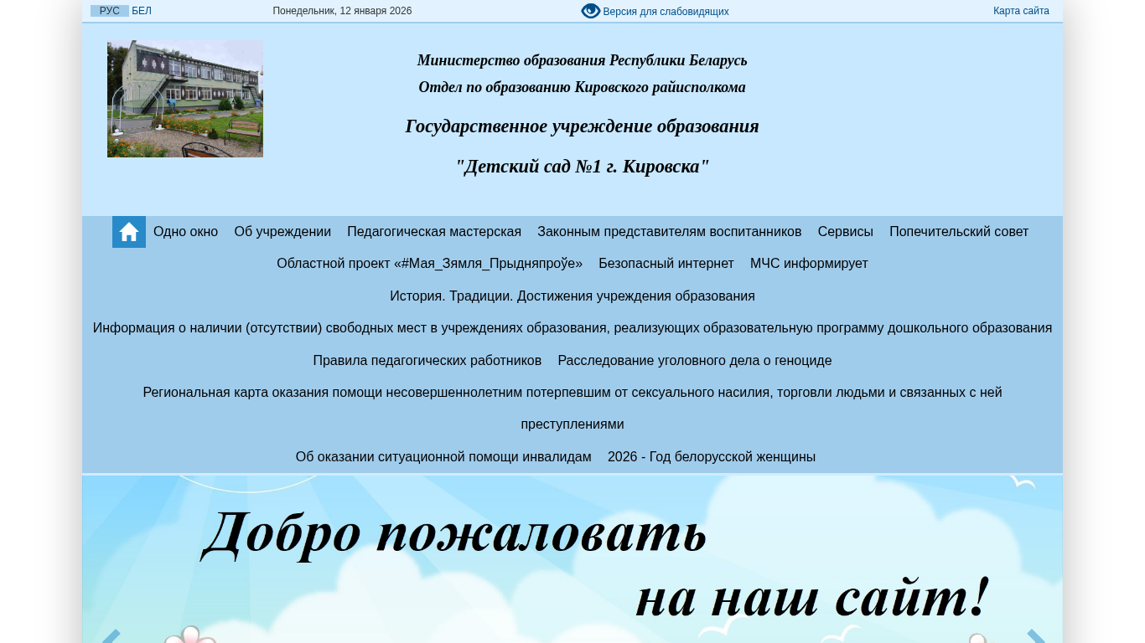This screenshot has height=643, width=1145.
Task: Click the eye icon for visually impaired version
Action: coord(591,11)
